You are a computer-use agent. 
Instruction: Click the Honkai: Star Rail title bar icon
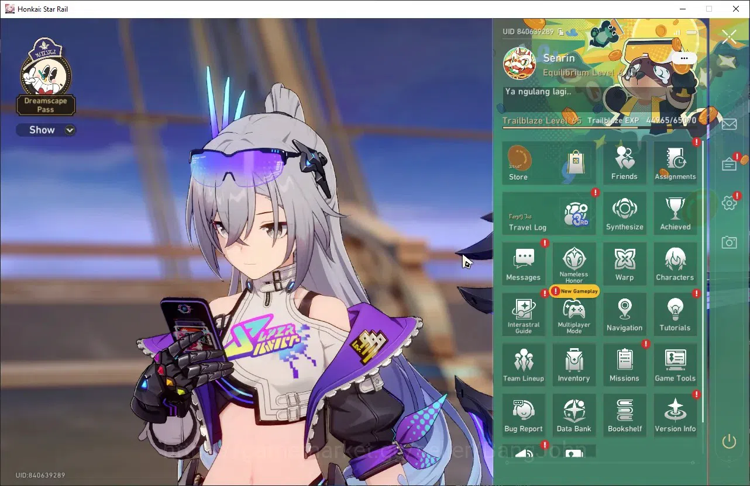pos(9,9)
